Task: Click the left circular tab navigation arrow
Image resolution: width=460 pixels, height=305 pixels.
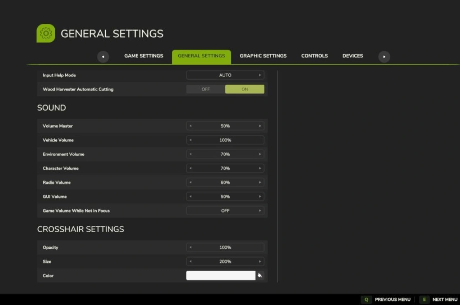Action: pyautogui.click(x=103, y=56)
